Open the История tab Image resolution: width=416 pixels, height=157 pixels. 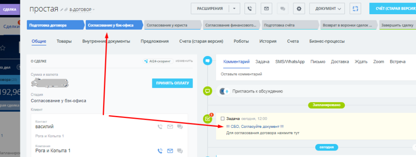coord(268,41)
